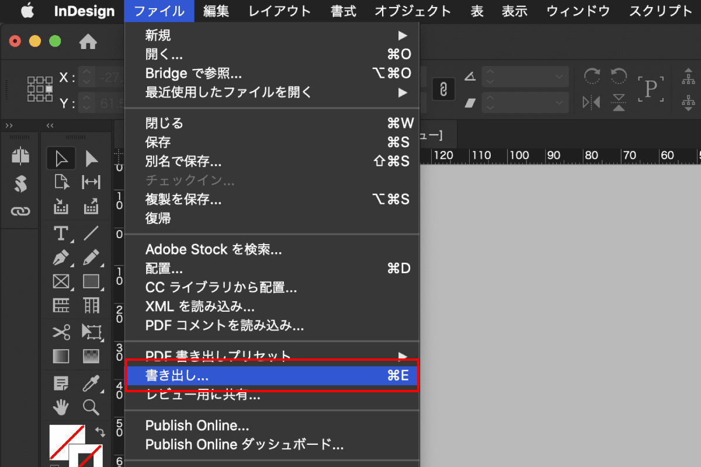The image size is (701, 467).
Task: Select the Note tool
Action: (61, 383)
